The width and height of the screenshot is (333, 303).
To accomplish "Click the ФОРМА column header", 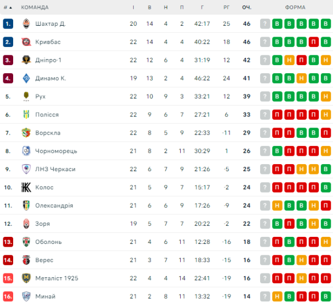I will (x=295, y=8).
